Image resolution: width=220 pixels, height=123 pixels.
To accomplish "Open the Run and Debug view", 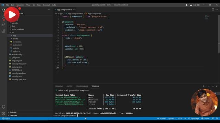I will click(3, 24).
